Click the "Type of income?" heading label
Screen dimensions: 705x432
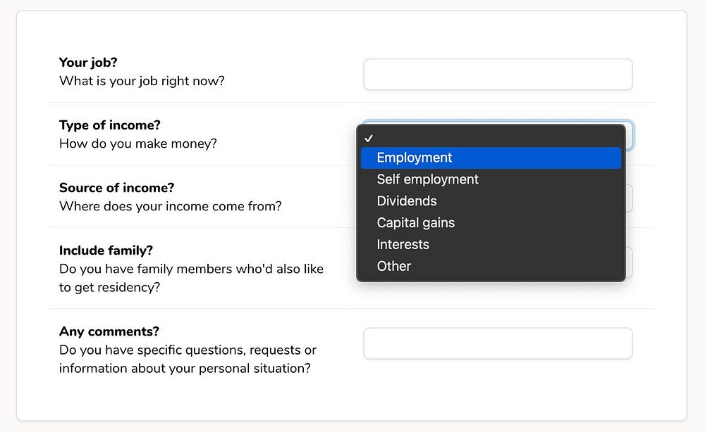[110, 125]
